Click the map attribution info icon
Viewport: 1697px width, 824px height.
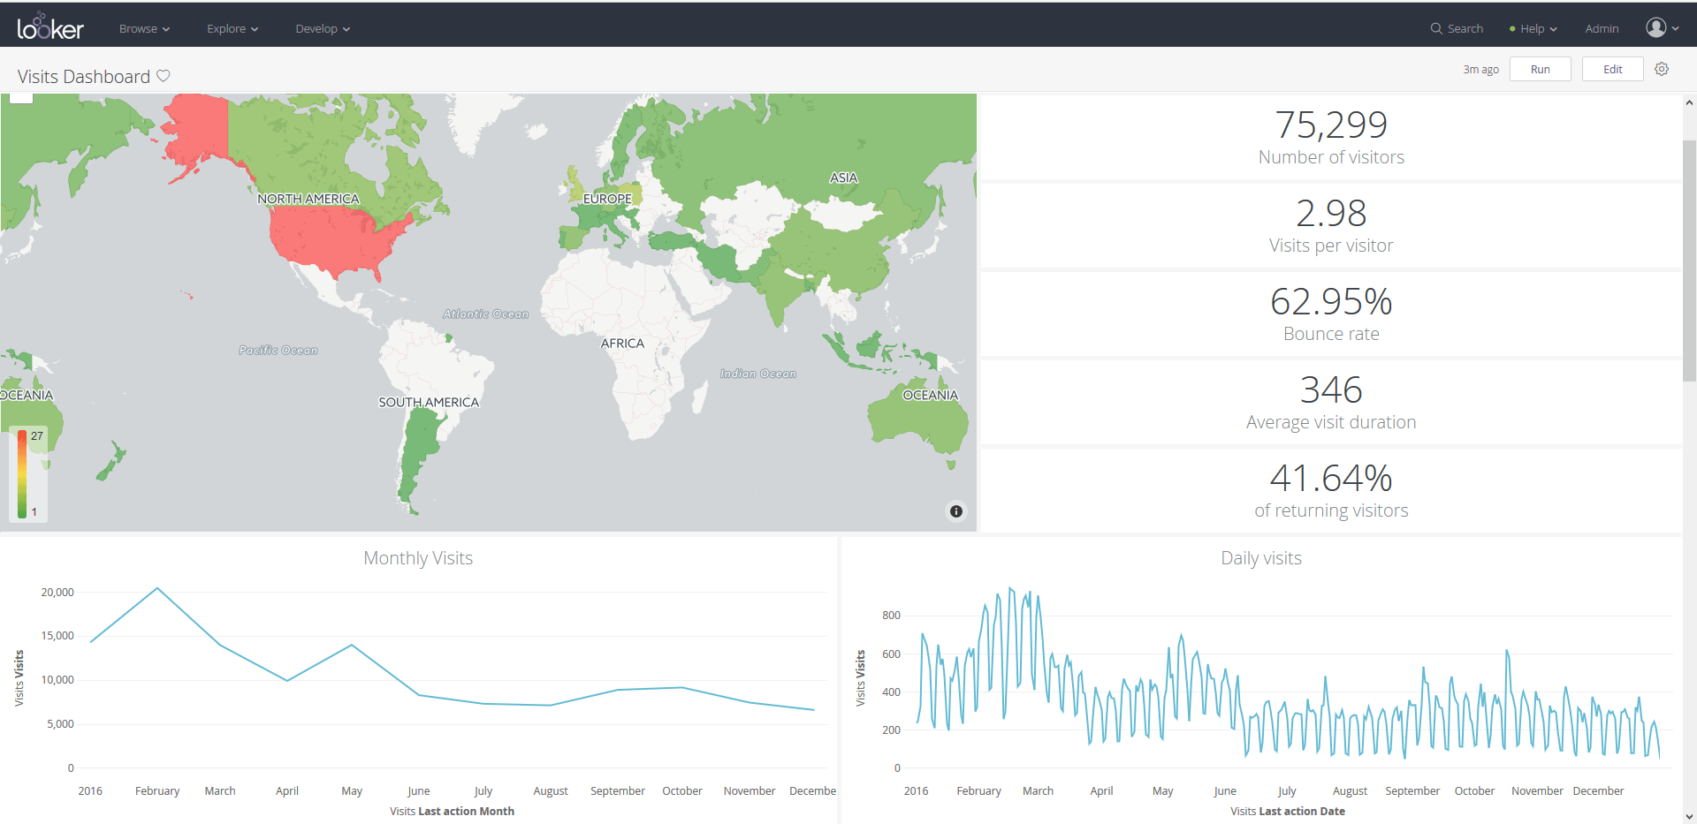coord(955,511)
